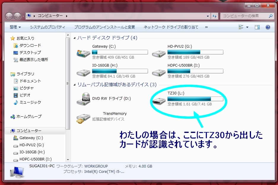
Task: Open ビデオ library
Action: pos(25,95)
